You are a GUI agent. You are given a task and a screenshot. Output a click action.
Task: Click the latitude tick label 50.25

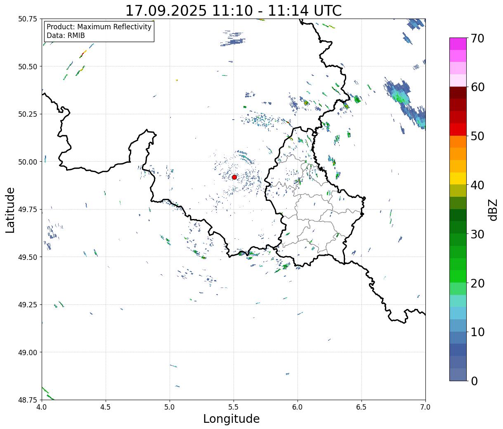tap(28, 114)
